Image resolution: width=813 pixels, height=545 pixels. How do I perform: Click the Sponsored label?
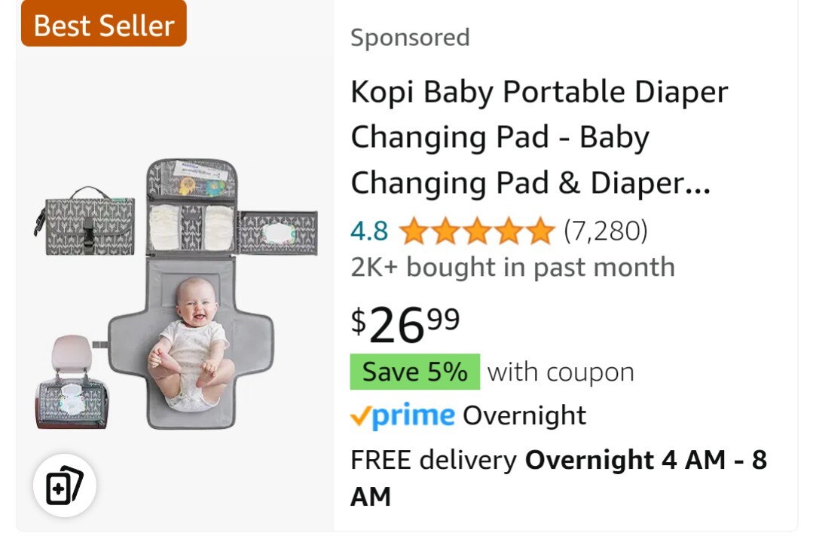pyautogui.click(x=410, y=38)
